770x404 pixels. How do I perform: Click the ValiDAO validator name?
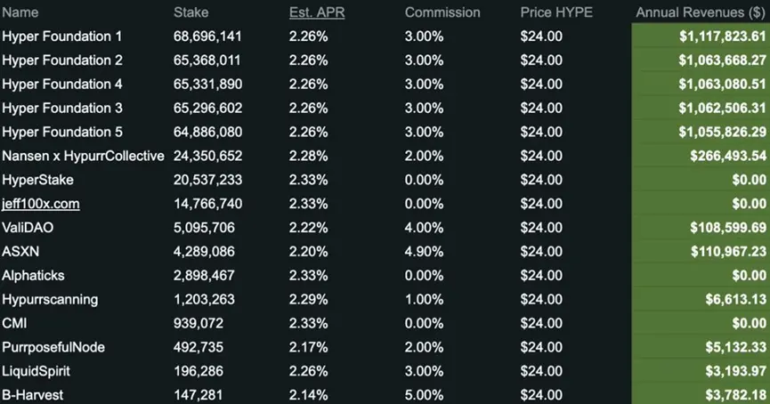28,228
